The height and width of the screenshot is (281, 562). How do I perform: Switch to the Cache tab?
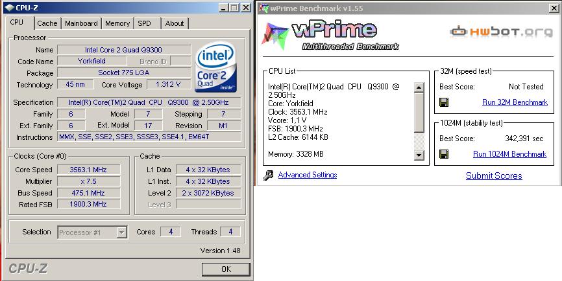point(47,23)
